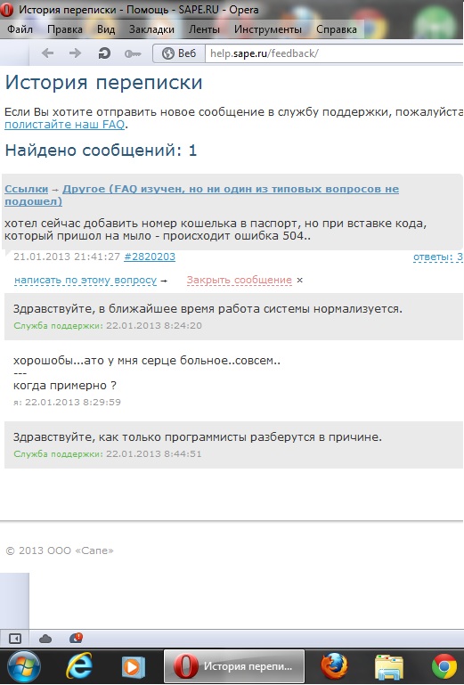This screenshot has width=464, height=685.
Task: Open the Opera Unite status bar icon
Action: tap(76, 639)
